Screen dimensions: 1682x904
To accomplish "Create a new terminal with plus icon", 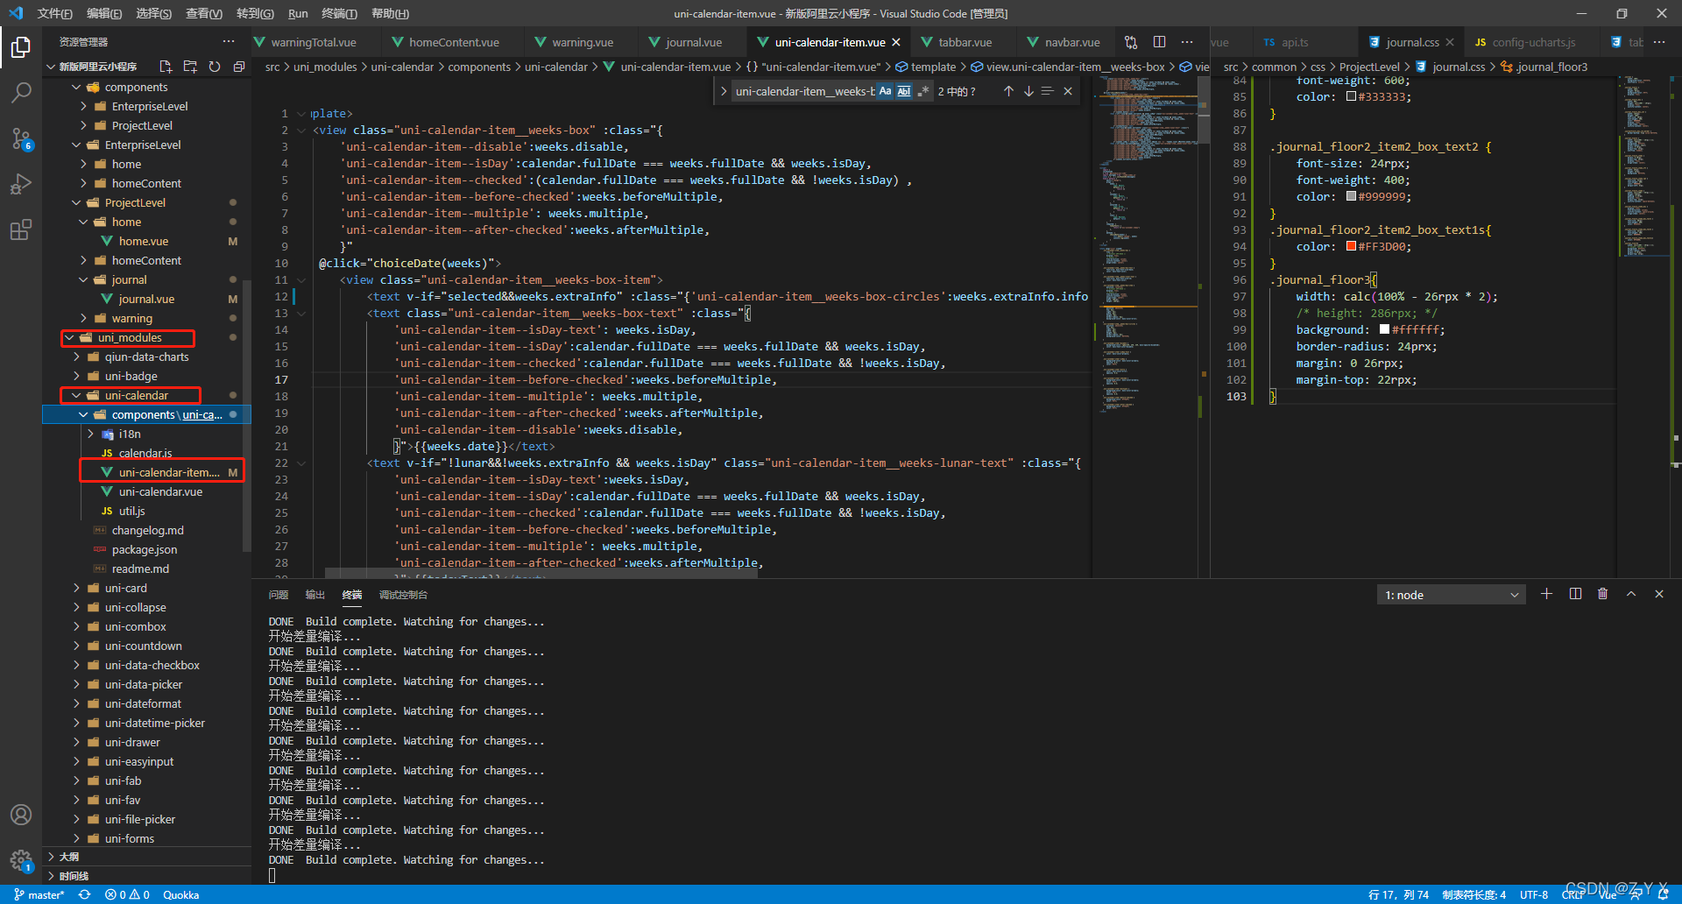I will [x=1546, y=594].
